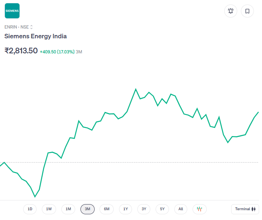This screenshot has height=220, width=262.
Task: Select the 1D time range
Action: pyautogui.click(x=30, y=209)
